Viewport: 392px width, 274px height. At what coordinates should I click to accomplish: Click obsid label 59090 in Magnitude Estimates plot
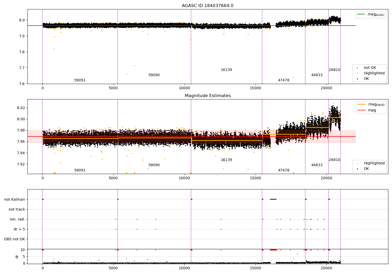tap(154, 165)
